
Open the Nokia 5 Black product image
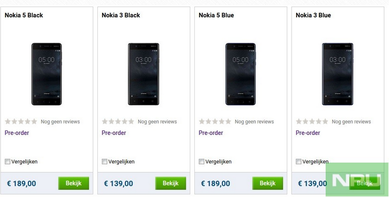pyautogui.click(x=47, y=74)
